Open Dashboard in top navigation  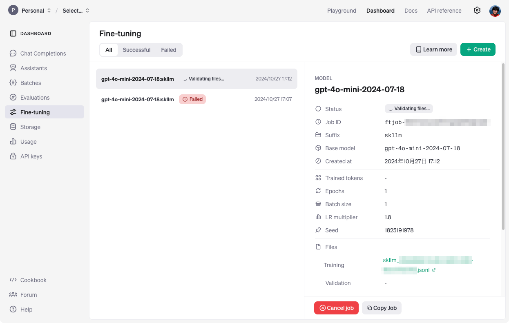coord(380,11)
